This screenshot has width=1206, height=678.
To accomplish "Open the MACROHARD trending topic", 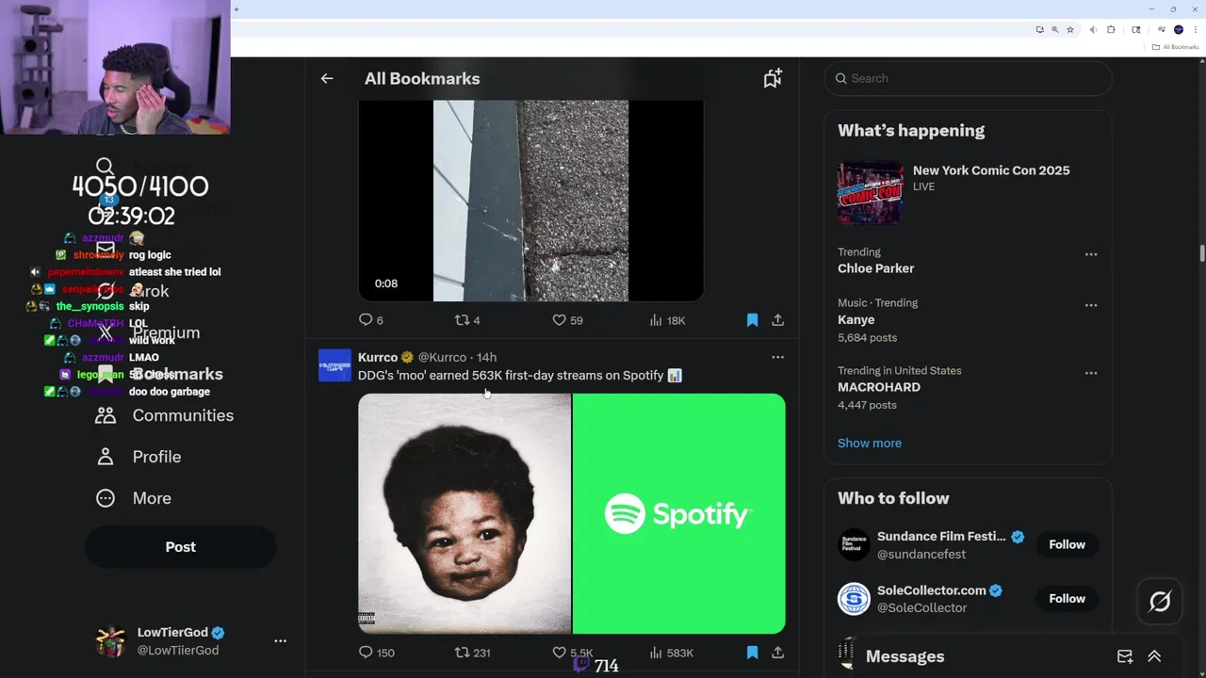I will click(x=879, y=387).
